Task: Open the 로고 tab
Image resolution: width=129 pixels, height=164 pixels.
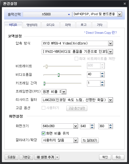Action: [x=84, y=25]
